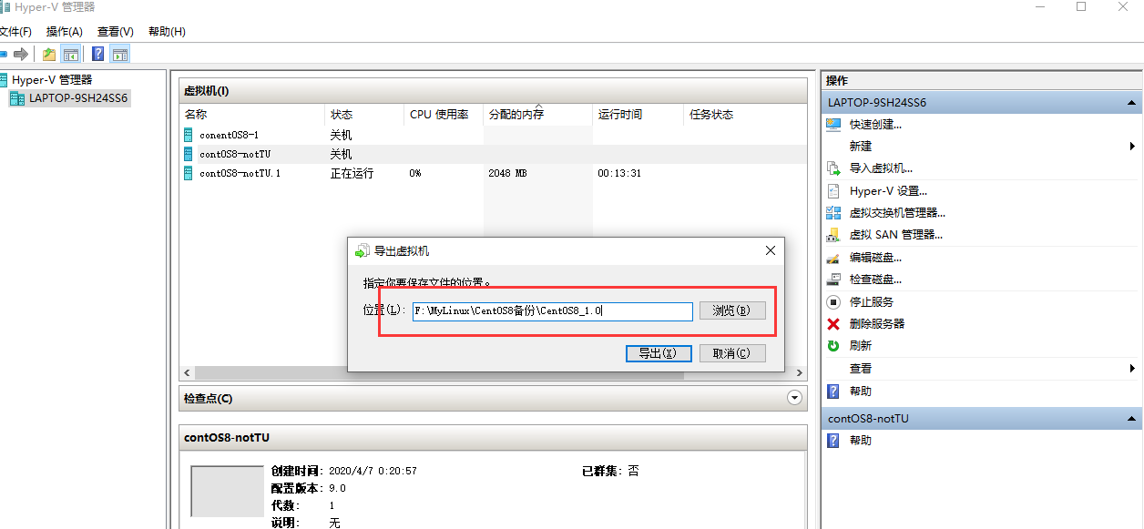1144x529 pixels.
Task: Click Hyper-V 设置... in the actions pane
Action: coord(888,191)
